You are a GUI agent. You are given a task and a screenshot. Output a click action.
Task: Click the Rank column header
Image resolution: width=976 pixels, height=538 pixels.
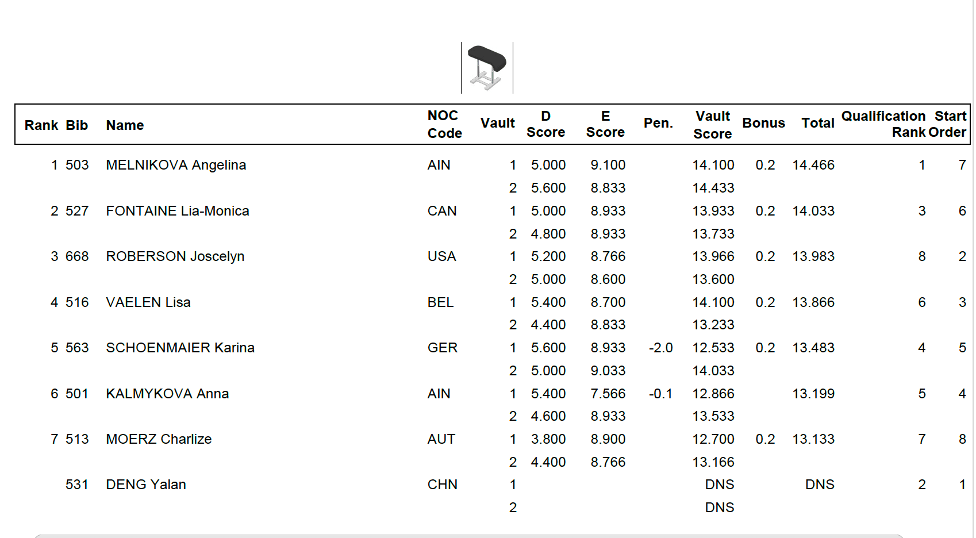41,125
